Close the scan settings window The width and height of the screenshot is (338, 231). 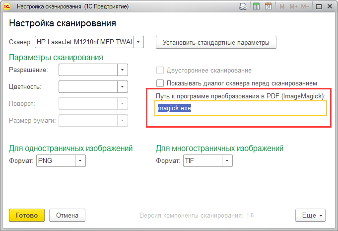(x=330, y=6)
